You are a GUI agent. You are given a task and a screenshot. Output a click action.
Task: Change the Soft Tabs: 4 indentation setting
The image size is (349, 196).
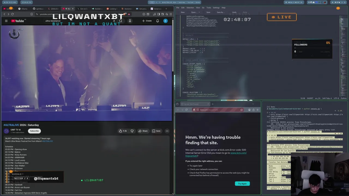pos(327,98)
